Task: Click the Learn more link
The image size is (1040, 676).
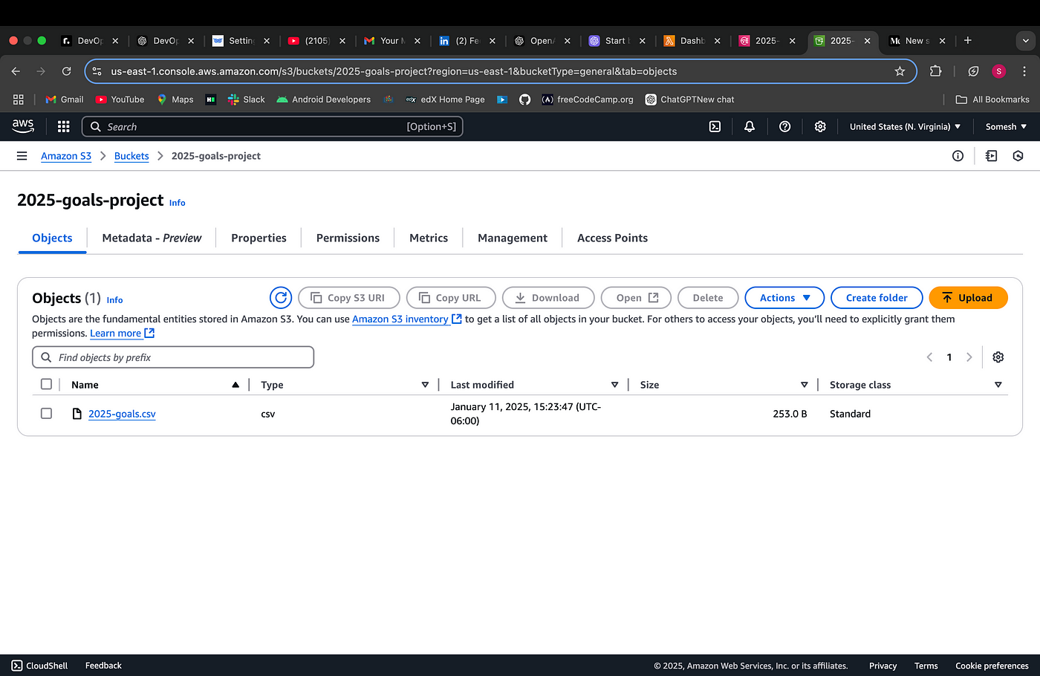Action: pos(122,333)
